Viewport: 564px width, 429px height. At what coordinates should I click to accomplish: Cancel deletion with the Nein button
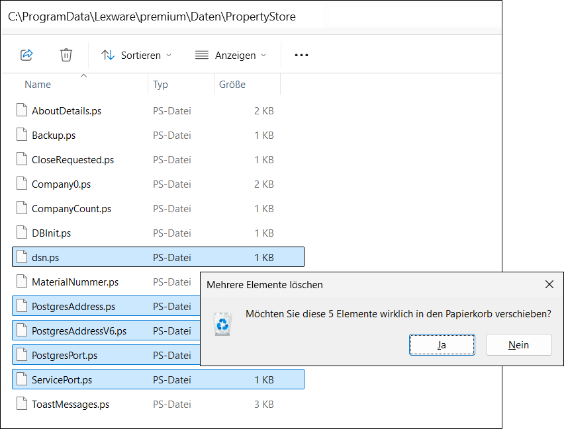[518, 344]
